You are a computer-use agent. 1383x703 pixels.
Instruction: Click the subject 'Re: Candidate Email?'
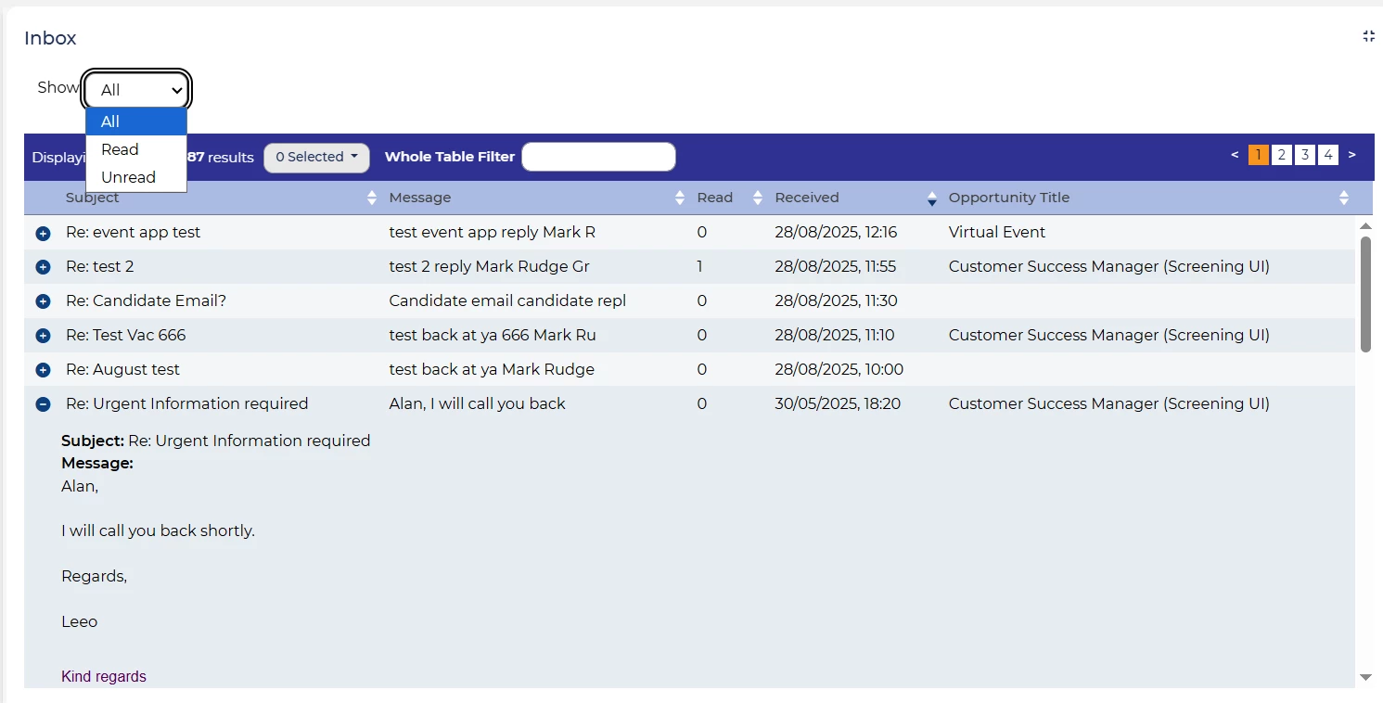point(147,301)
